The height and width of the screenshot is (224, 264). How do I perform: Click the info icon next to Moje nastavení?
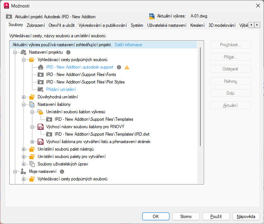(62, 171)
